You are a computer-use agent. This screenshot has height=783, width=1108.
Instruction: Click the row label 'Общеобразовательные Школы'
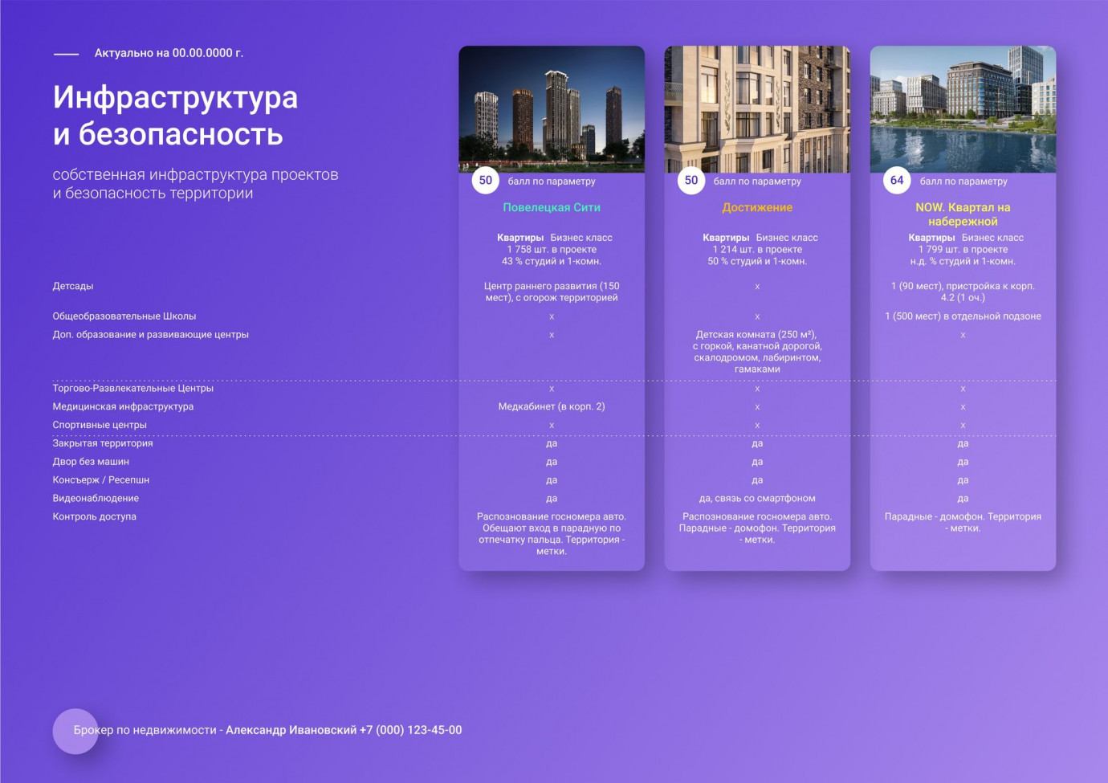[x=124, y=316]
